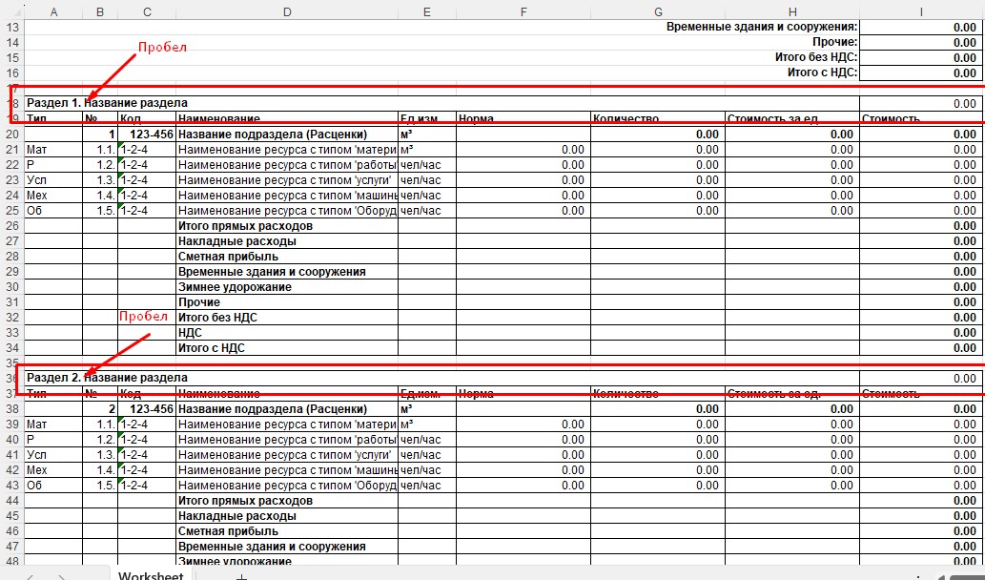Select the 'НДС' cell in row 33

pyautogui.click(x=191, y=333)
